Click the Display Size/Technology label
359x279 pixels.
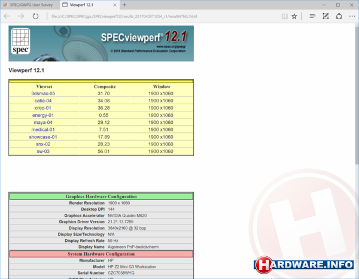point(81,234)
